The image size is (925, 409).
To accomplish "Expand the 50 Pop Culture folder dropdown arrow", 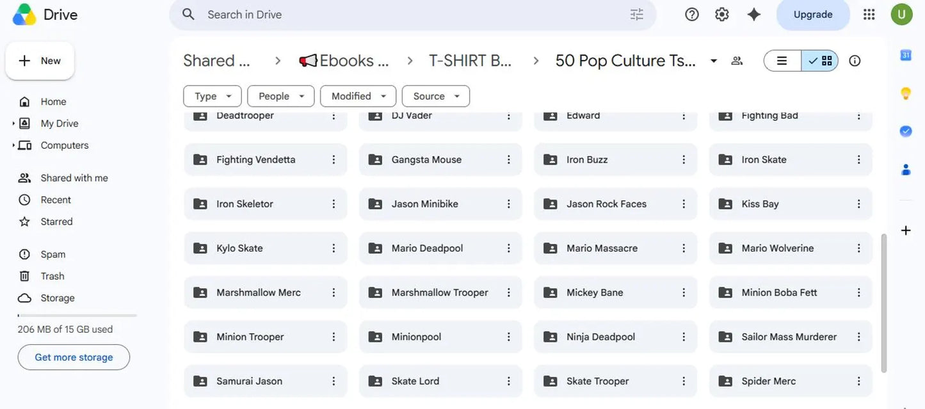I will click(x=713, y=61).
